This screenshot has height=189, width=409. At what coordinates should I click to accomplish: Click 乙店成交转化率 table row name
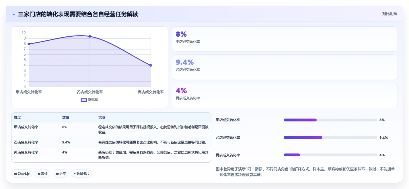pyautogui.click(x=26, y=142)
